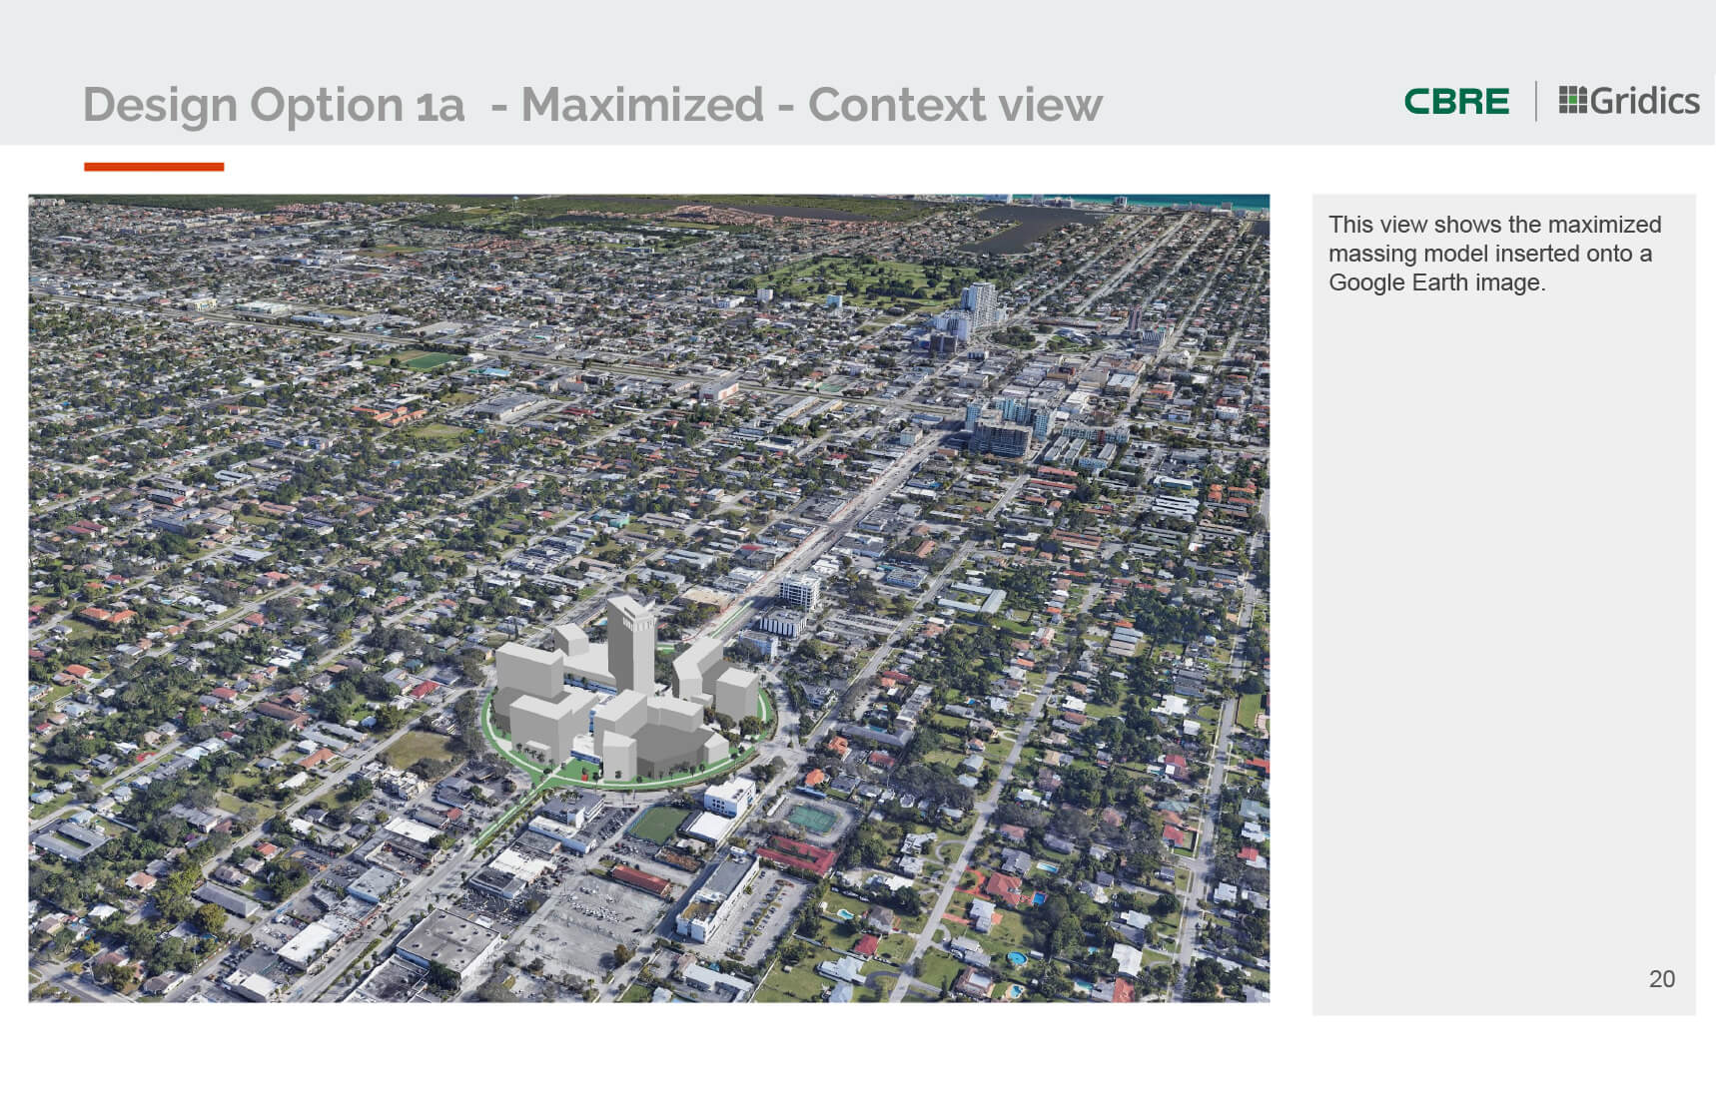Viewport: 1716px width, 1100px height.
Task: Select the massing model description text
Action: (1494, 254)
